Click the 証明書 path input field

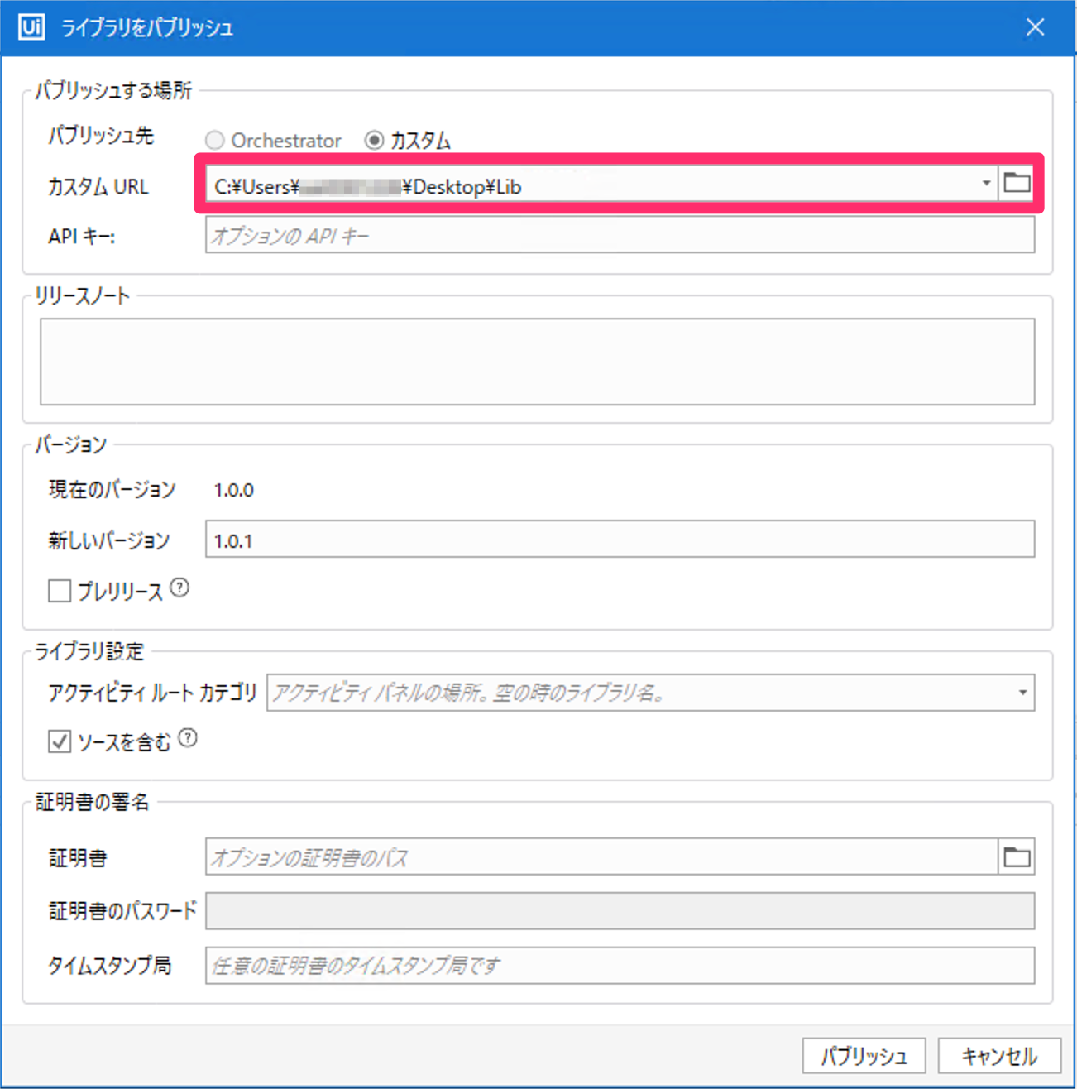[601, 857]
